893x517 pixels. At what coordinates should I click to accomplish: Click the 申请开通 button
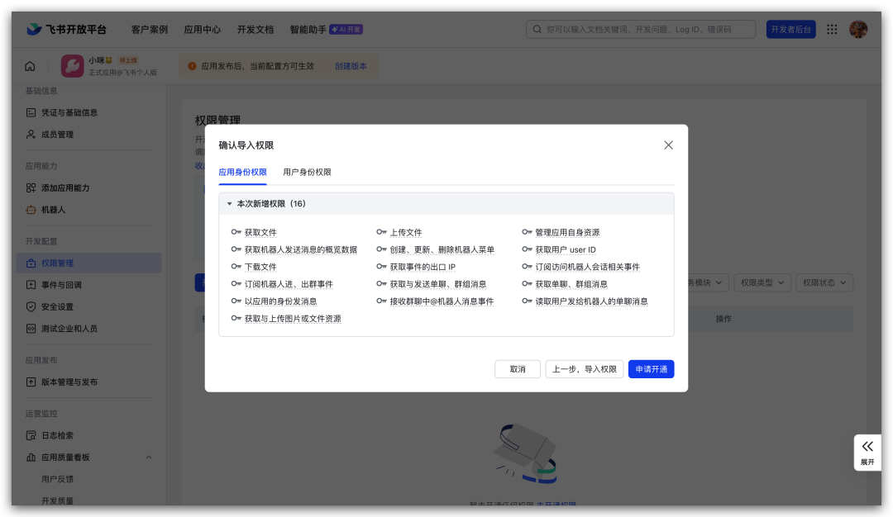pyautogui.click(x=651, y=369)
